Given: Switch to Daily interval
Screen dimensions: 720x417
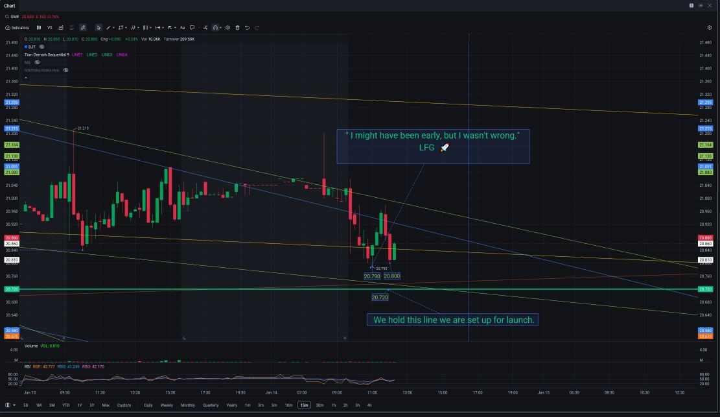Looking at the screenshot, I should click(x=148, y=405).
